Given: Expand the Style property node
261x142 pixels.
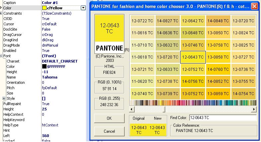Looking at the screenshot, I should click(x=4, y=98).
